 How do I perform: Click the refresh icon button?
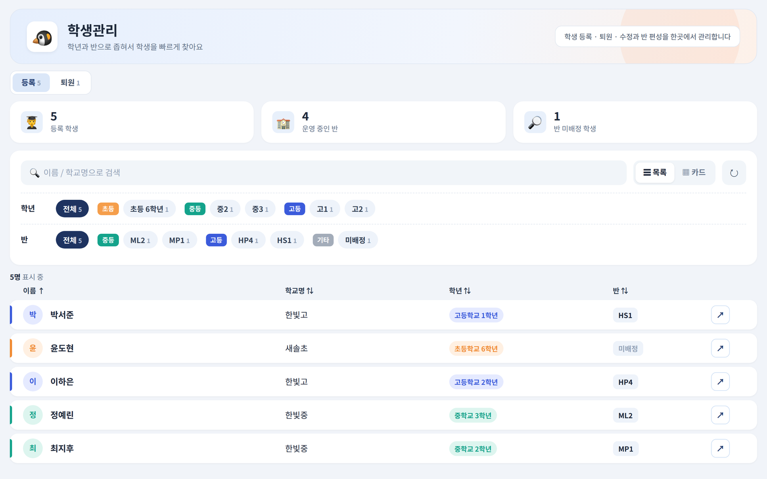[x=734, y=173]
